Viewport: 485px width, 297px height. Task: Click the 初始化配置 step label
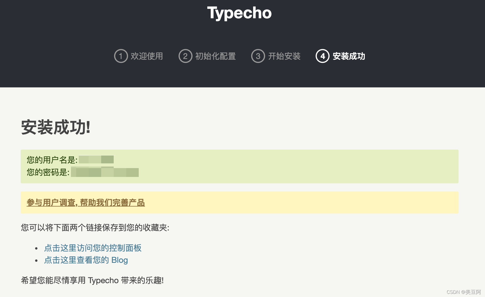point(216,56)
